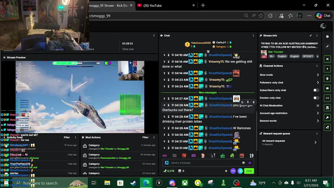Open File Explorer from the taskbar
The width and height of the screenshot is (334, 188).
[107, 183]
